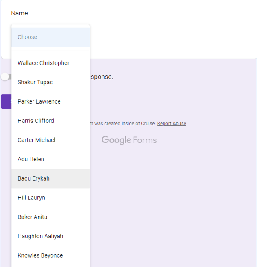Click the Name question label

click(19, 13)
